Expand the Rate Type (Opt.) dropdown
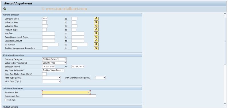228x108 pixels. click(60, 78)
